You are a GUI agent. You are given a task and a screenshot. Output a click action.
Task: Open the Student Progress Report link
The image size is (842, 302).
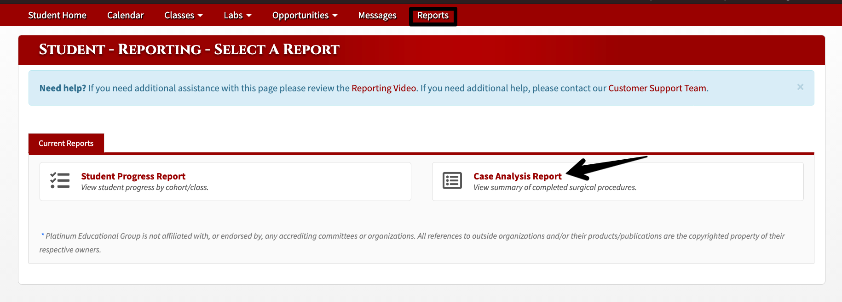click(x=133, y=176)
